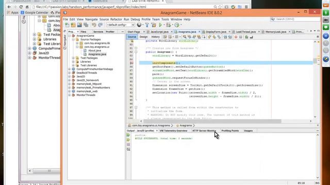The height and width of the screenshot is (185, 330).
Task: Switch to the Profiling Points tab
Action: point(230,131)
